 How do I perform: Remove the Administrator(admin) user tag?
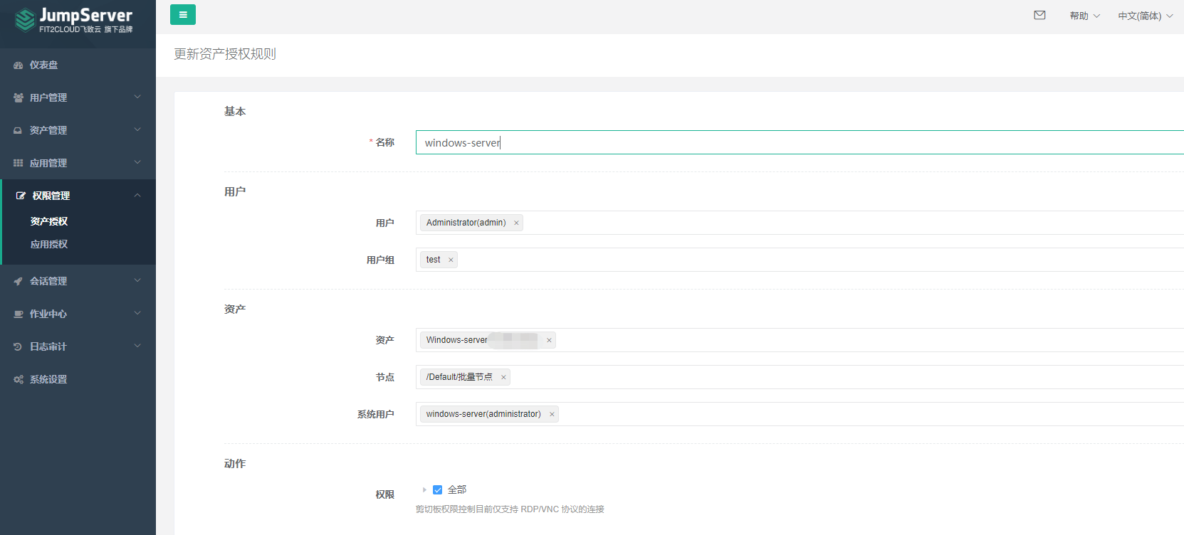pyautogui.click(x=516, y=223)
